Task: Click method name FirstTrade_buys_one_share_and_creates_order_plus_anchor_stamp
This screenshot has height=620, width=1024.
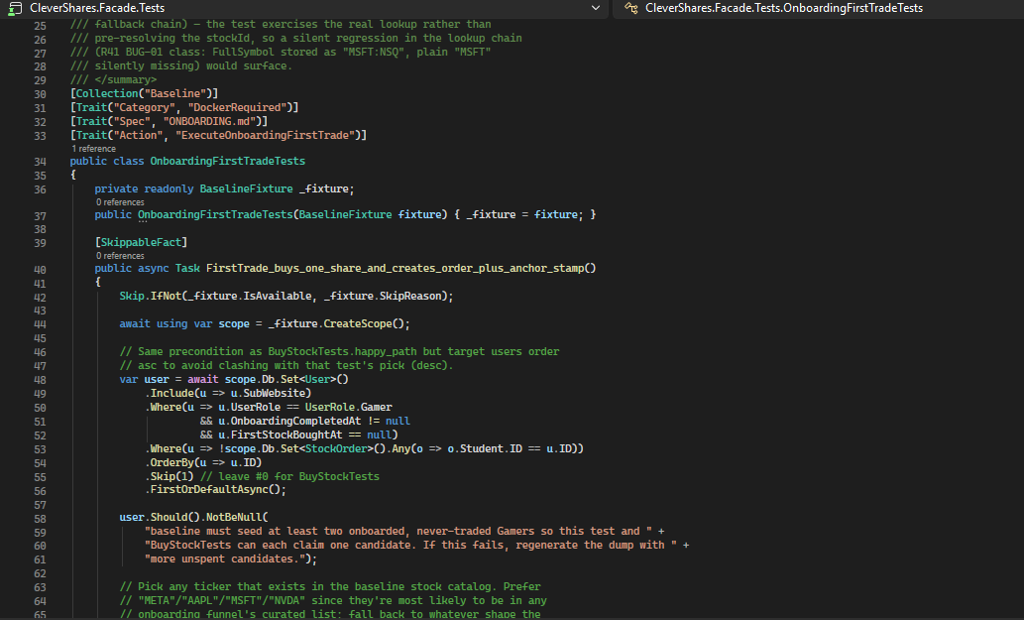Action: click(x=396, y=268)
